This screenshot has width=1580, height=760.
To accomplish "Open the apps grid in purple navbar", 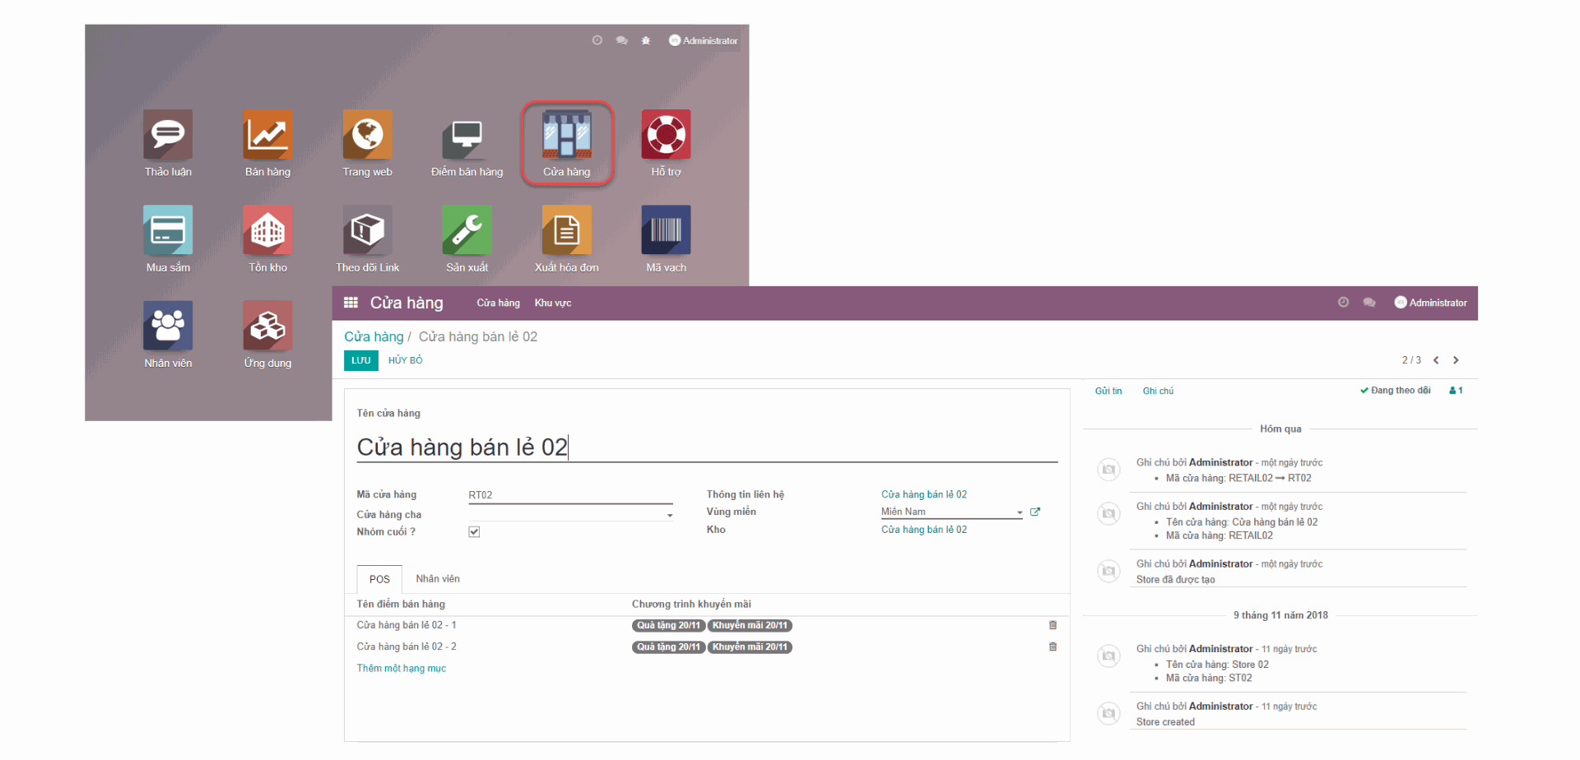I will pyautogui.click(x=351, y=302).
